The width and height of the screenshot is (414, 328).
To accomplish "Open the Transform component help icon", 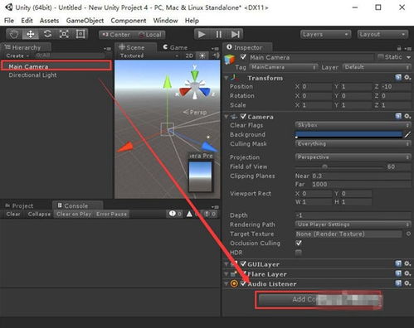I will (x=398, y=78).
